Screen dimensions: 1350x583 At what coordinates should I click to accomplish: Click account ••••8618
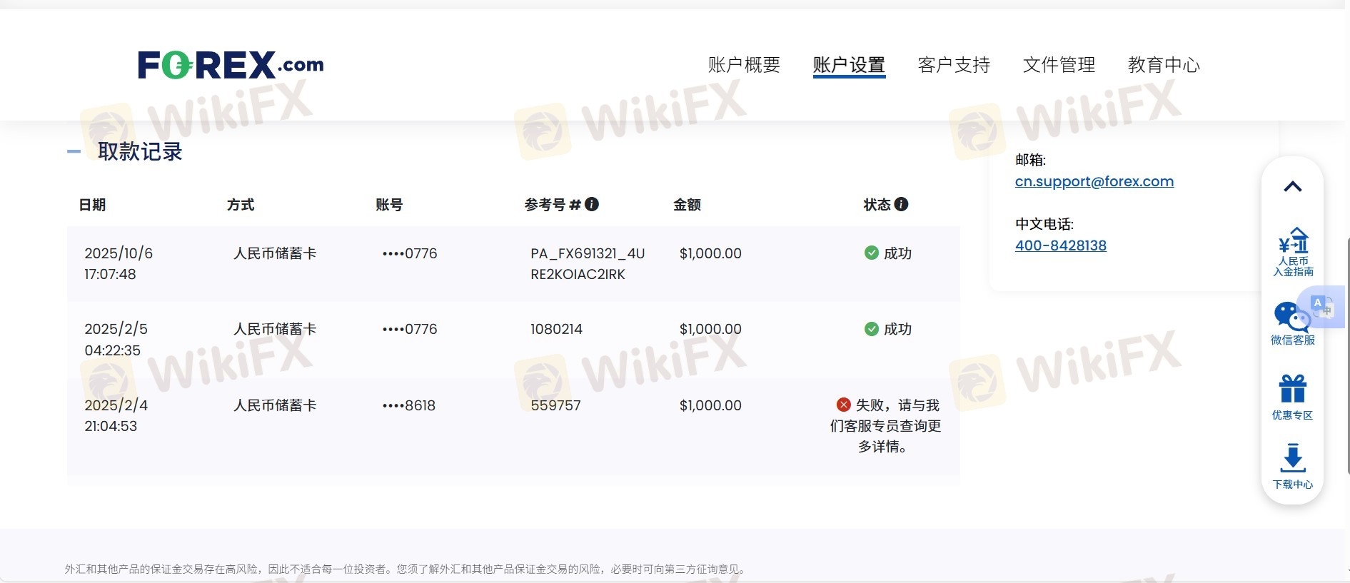408,405
